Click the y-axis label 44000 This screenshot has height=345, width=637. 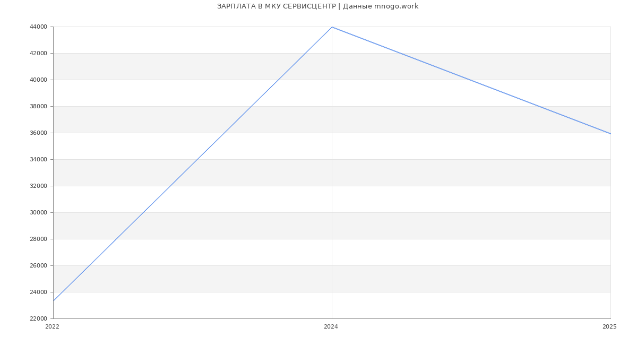39,27
